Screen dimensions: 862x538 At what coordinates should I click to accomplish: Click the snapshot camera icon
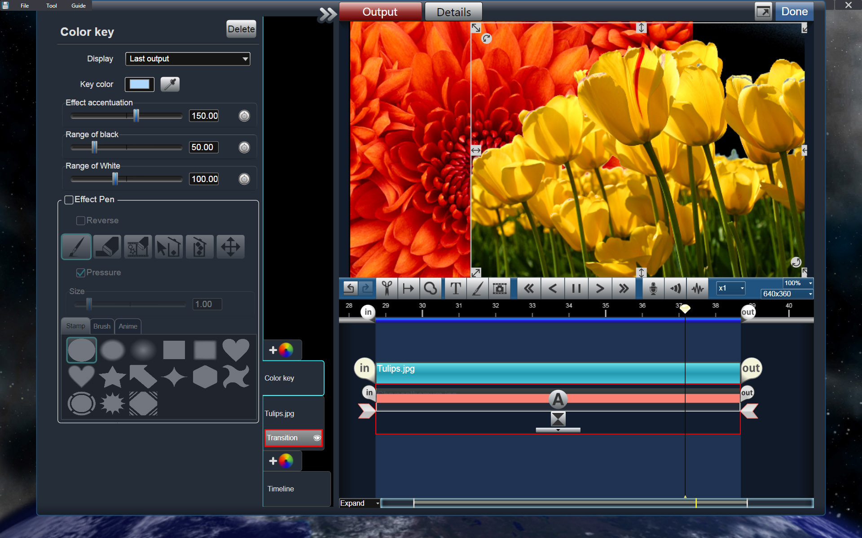click(x=499, y=288)
